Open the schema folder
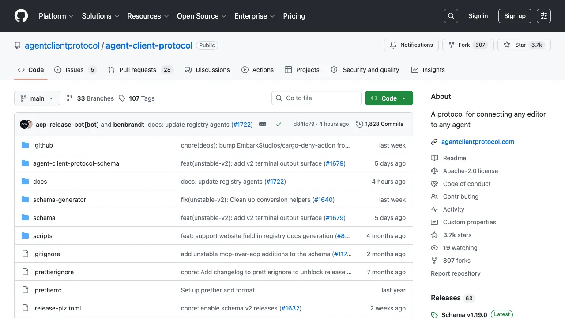The image size is (565, 318). coord(44,218)
